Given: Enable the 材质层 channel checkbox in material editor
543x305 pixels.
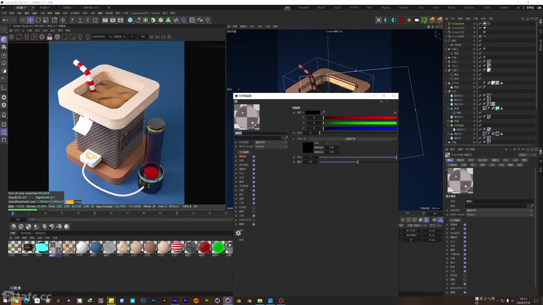Looking at the screenshot, I should [254, 207].
